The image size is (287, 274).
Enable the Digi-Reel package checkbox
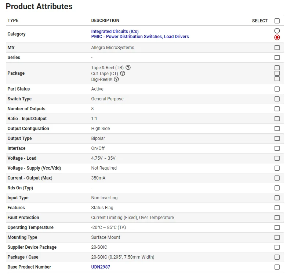click(x=277, y=79)
